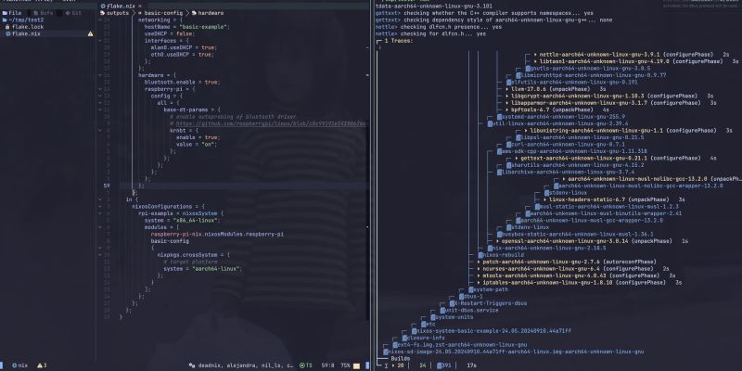Click raspberry-pi-nix.nixosModules.raspberry-pi in code
742x371 pixels.
point(217,235)
